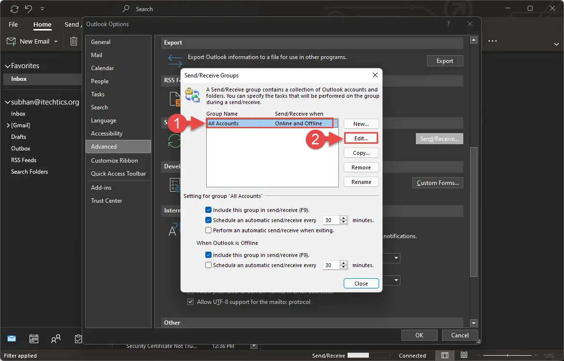564x361 pixels.
Task: Close the Send/Receive Groups dialog with X
Action: [375, 75]
